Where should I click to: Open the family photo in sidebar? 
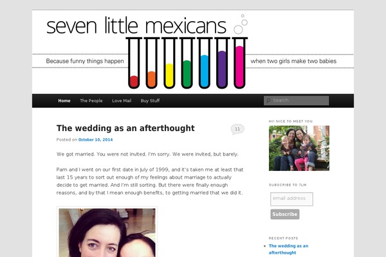[x=299, y=148]
